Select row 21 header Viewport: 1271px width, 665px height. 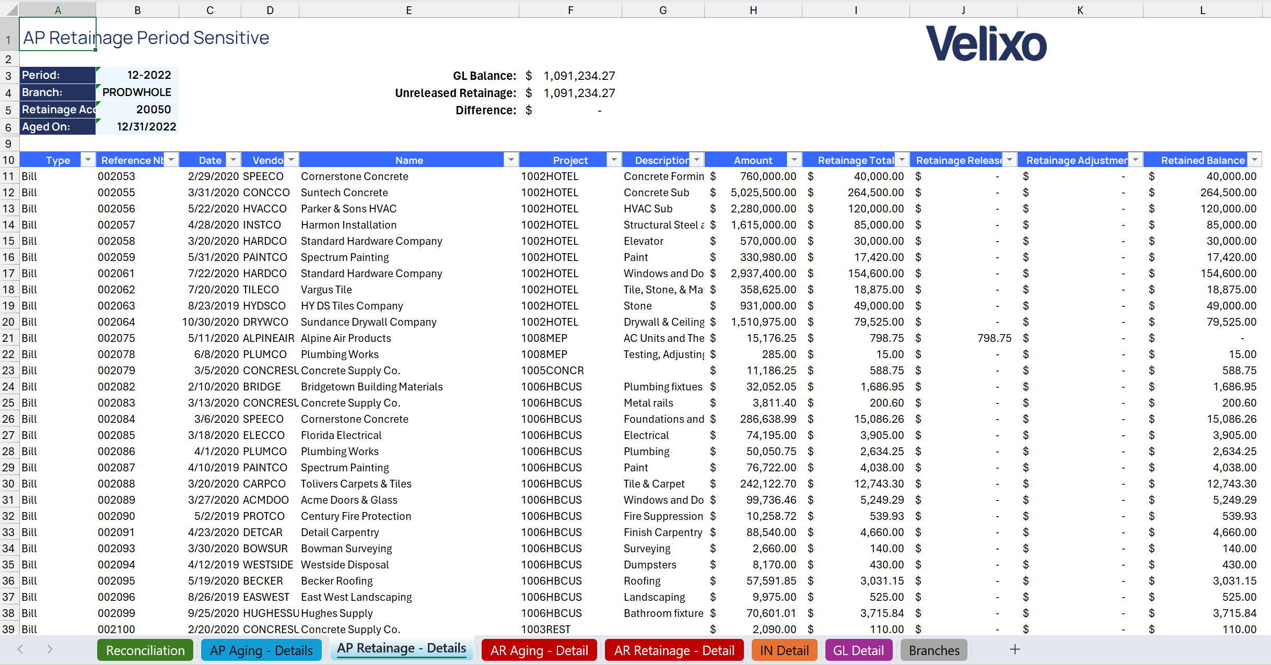(9, 338)
